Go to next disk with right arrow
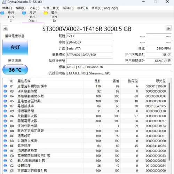Image resolution: width=174 pixels, height=174 pixels. click(169, 29)
